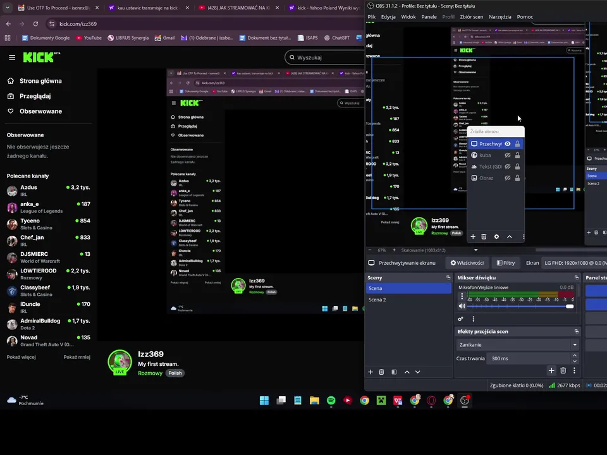The image size is (607, 455).
Task: Decrease Czas trwania duration value
Action: point(575,361)
